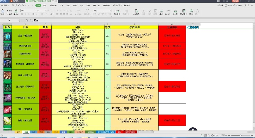Click the Cut scissors icon
Viewport: 255px width, 138px height.
point(8,10)
